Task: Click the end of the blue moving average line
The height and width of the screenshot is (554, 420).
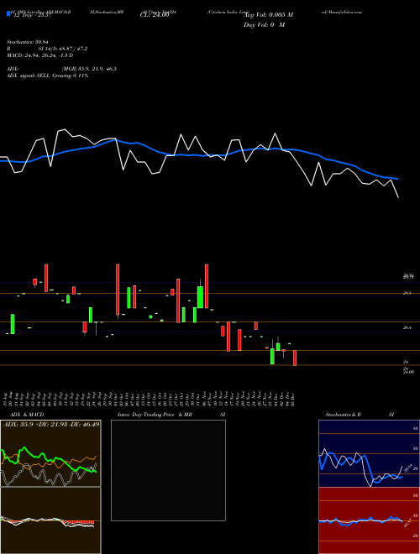Action: pyautogui.click(x=398, y=179)
